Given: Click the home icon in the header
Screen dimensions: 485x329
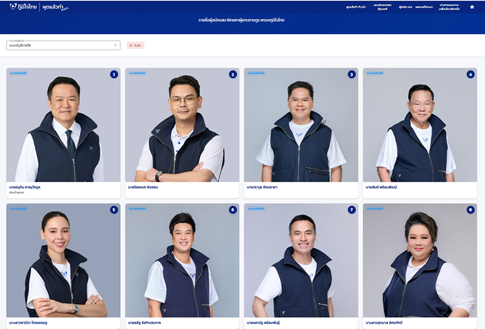Looking at the screenshot, I should coord(472,7).
